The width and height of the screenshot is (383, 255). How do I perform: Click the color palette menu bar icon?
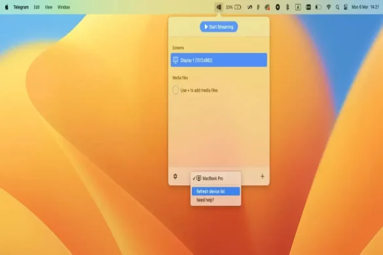coord(268,7)
